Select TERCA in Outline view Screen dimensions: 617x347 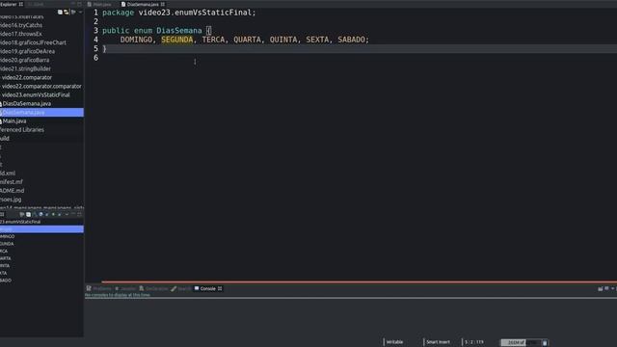pyautogui.click(x=4, y=251)
